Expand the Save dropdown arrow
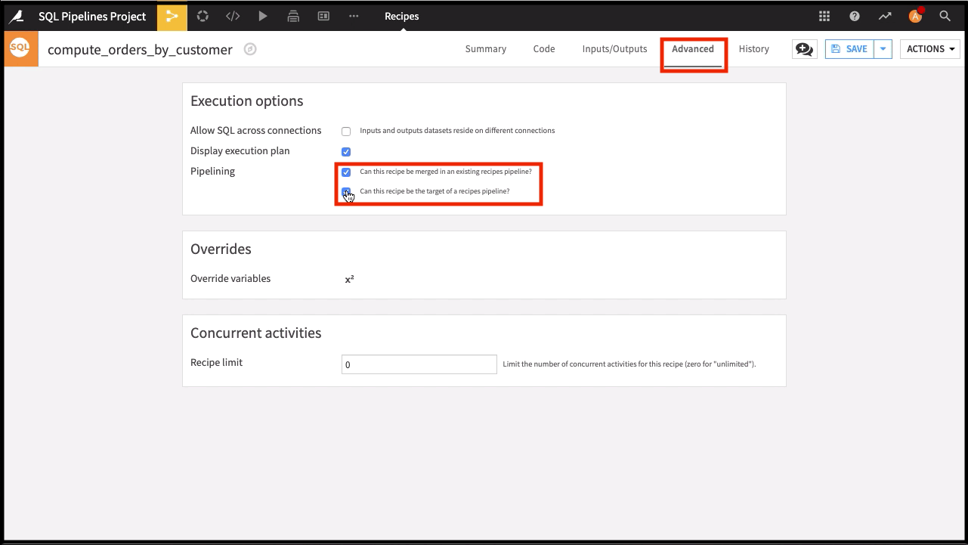Viewport: 968px width, 545px height. point(883,49)
